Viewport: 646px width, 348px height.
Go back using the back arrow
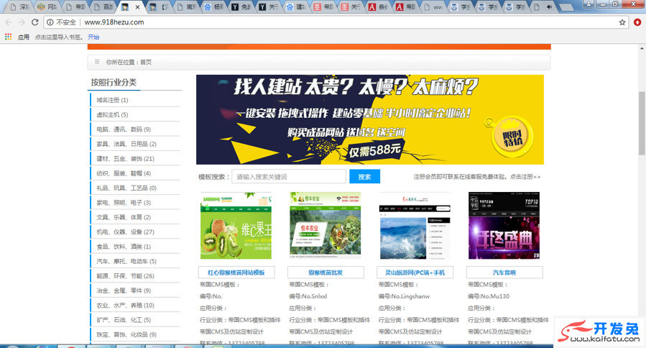[x=9, y=22]
